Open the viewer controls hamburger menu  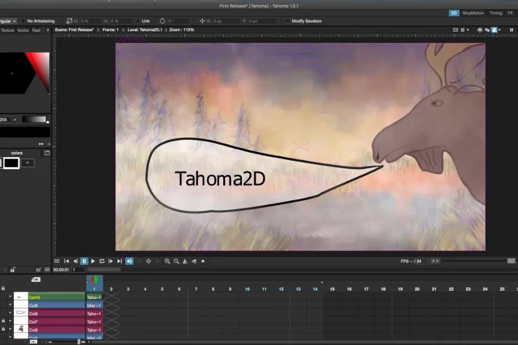(x=57, y=261)
